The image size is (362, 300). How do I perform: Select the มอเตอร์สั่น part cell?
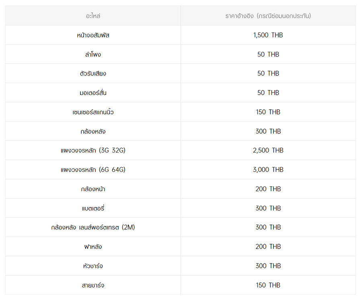(93, 93)
